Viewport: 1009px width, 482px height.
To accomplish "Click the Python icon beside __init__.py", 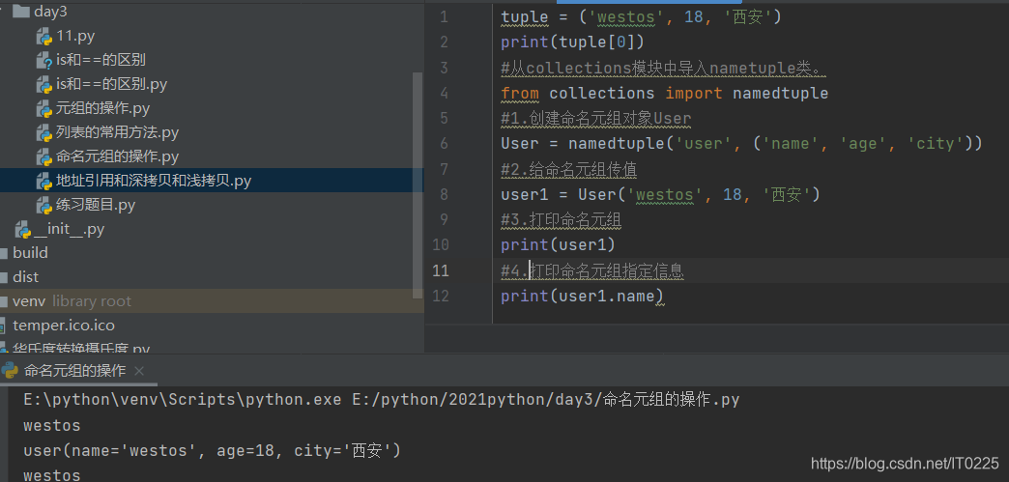I will click(22, 230).
